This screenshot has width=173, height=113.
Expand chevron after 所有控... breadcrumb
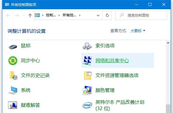pyautogui.click(x=80, y=15)
